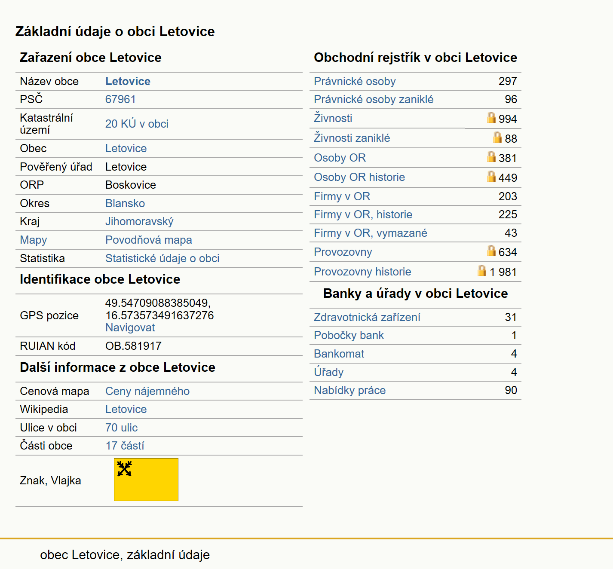Click the Pověřený úřad Letovice value
Image resolution: width=613 pixels, height=569 pixels.
pos(126,167)
